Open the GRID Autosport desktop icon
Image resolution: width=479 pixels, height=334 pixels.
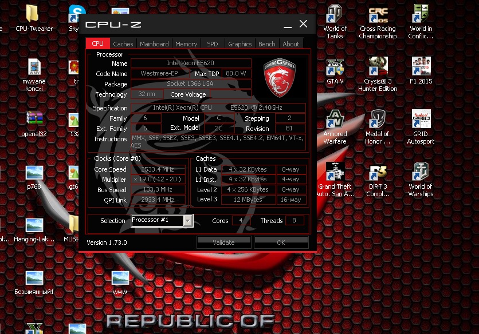pyautogui.click(x=421, y=120)
